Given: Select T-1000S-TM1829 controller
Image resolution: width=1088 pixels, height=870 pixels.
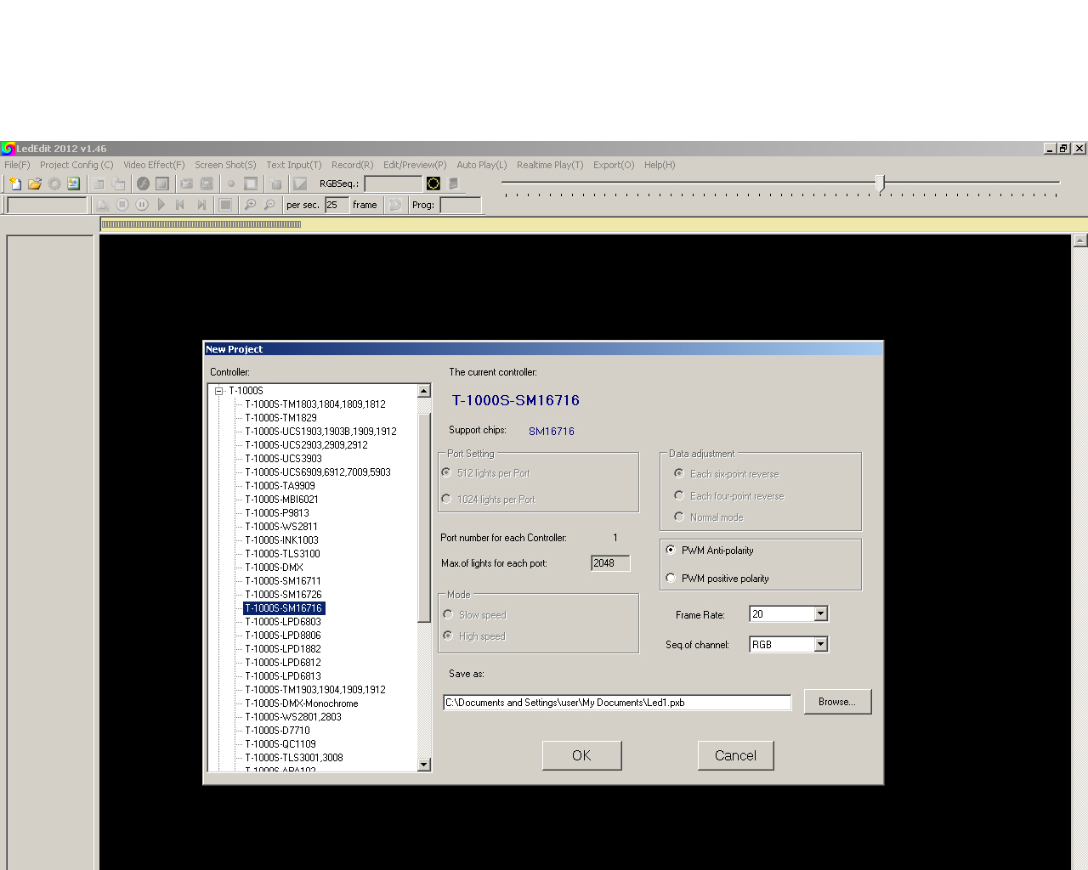Looking at the screenshot, I should point(280,418).
